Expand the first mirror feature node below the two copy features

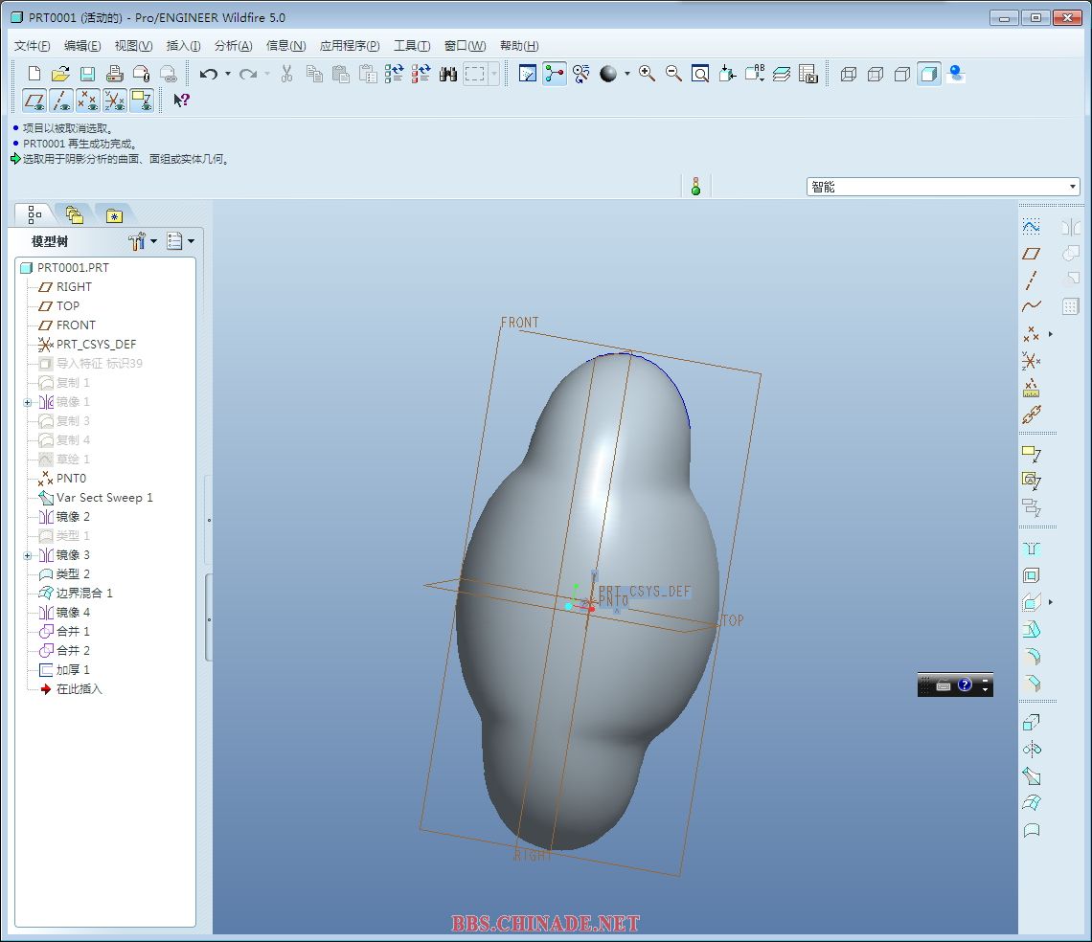[x=28, y=402]
